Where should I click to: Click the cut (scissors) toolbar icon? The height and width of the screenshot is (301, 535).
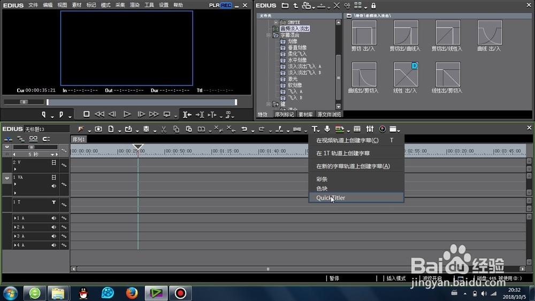click(164, 129)
